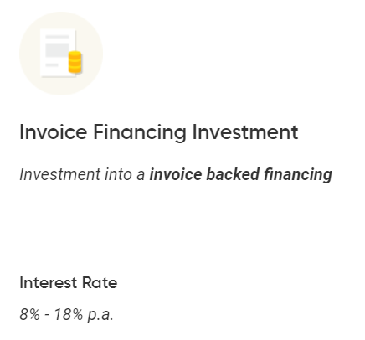365x340 pixels.
Task: Click the 'p.a.' abbreviation
Action: [x=100, y=316]
